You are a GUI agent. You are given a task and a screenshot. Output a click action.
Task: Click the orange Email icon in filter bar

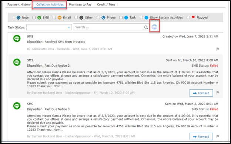point(60,18)
